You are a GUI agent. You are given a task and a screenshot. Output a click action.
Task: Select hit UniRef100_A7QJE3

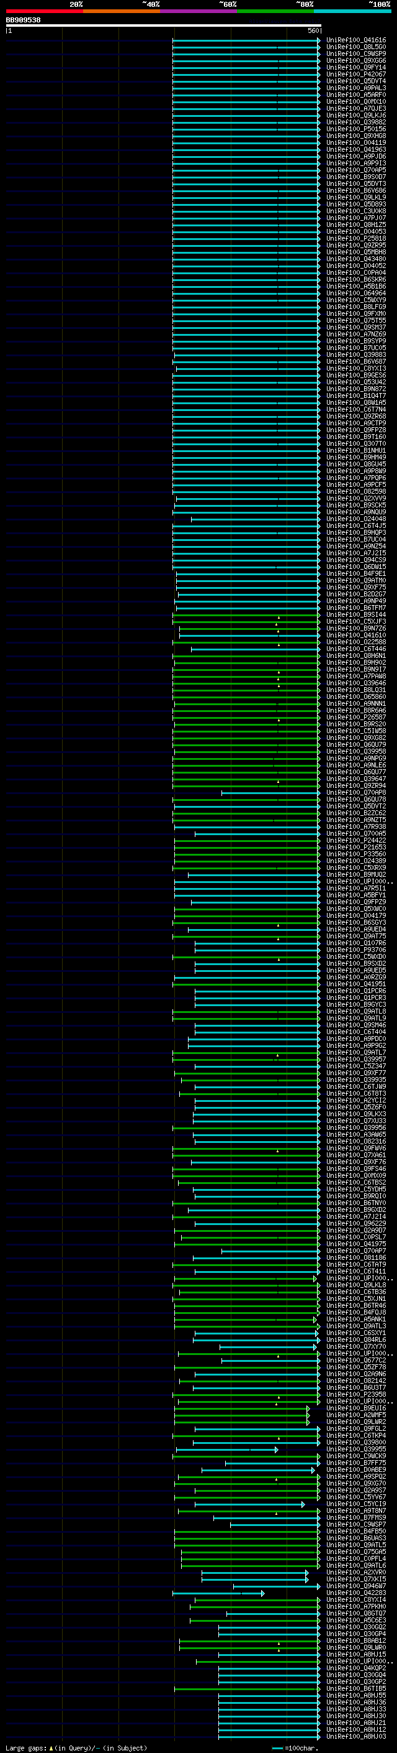pyautogui.click(x=356, y=108)
